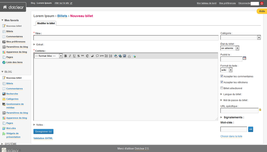Insert preformatted text with pre button
This screenshot has height=152, width=267.
coord(102,56)
